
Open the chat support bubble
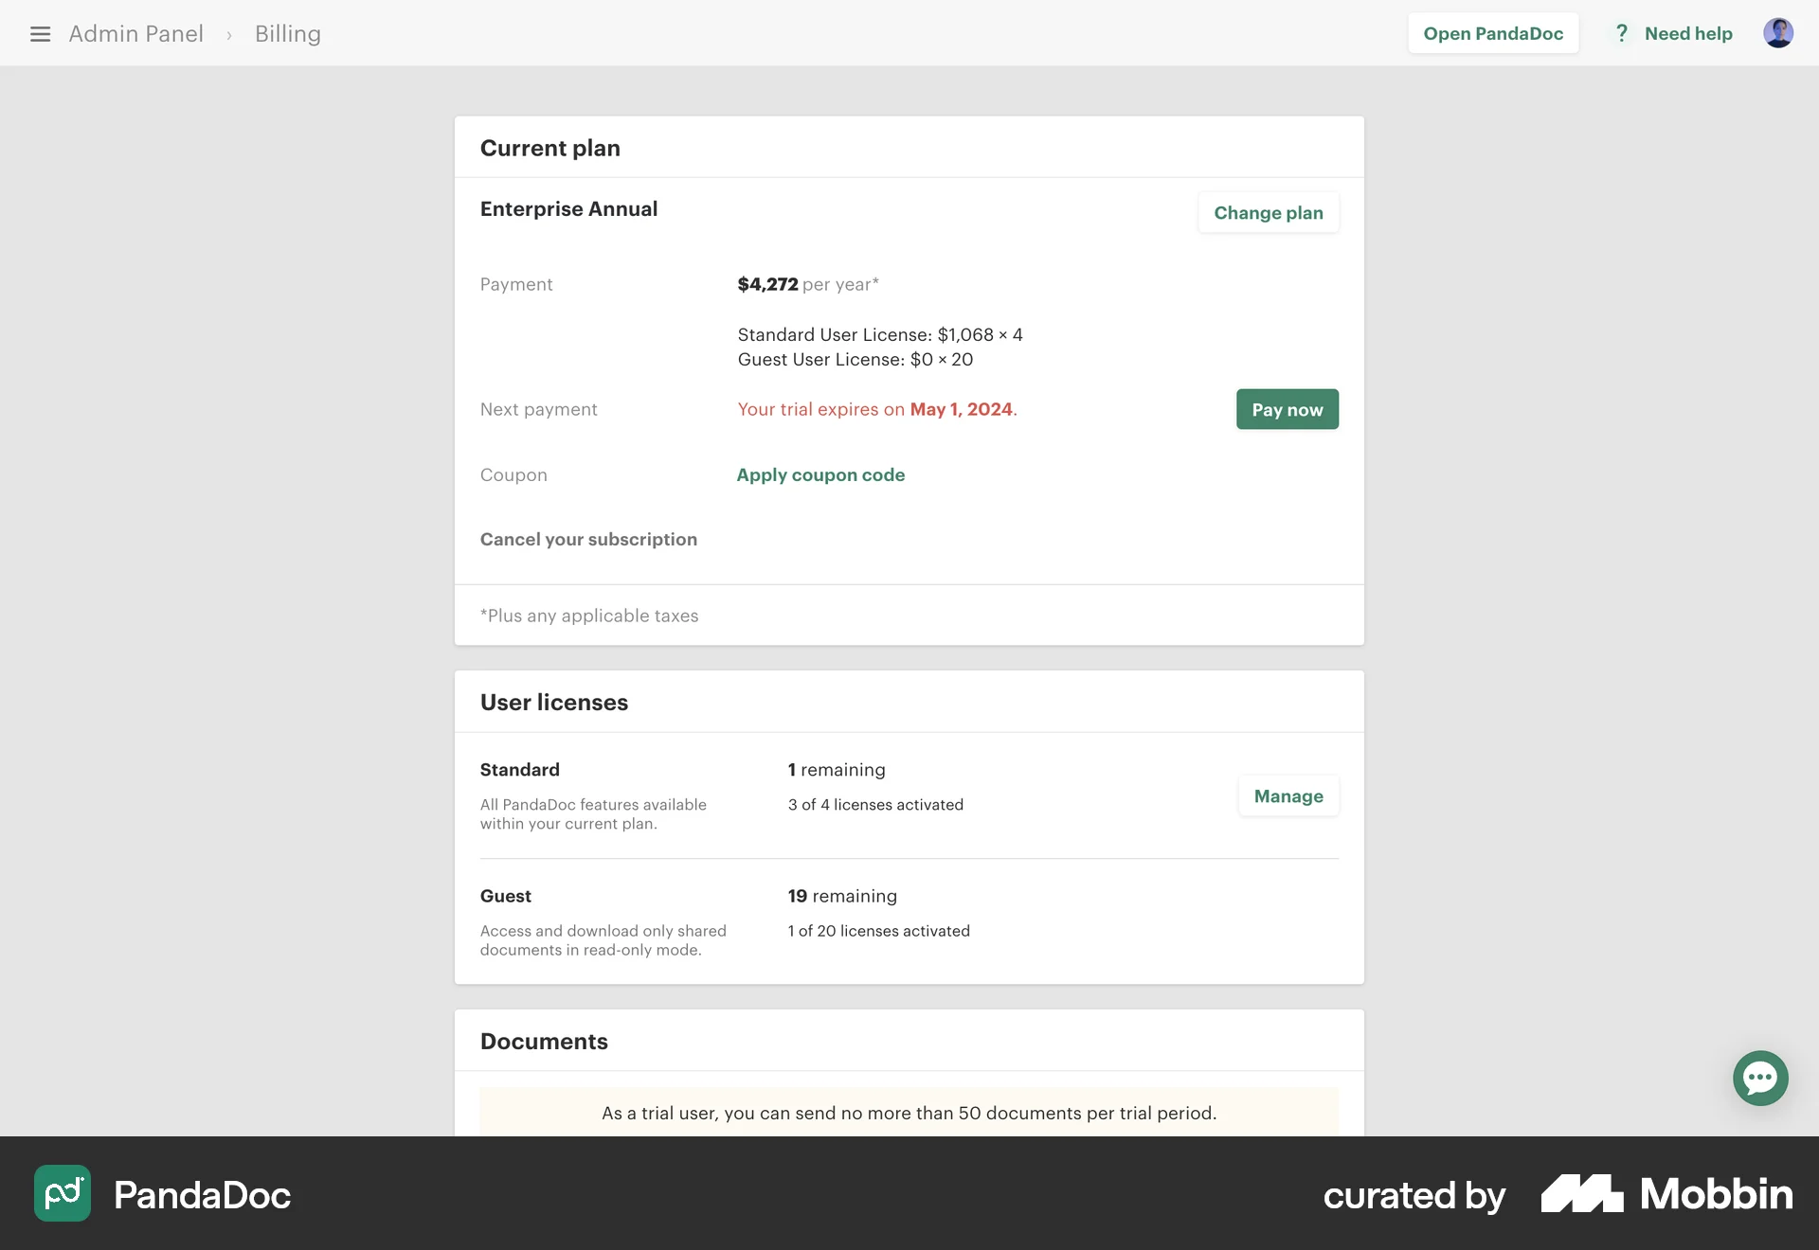1760,1079
